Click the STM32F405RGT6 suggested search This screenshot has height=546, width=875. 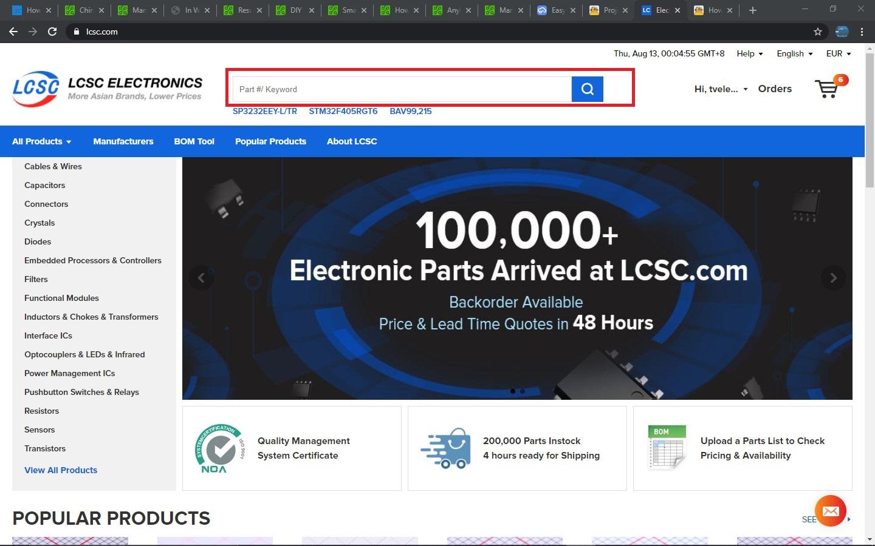tap(343, 111)
